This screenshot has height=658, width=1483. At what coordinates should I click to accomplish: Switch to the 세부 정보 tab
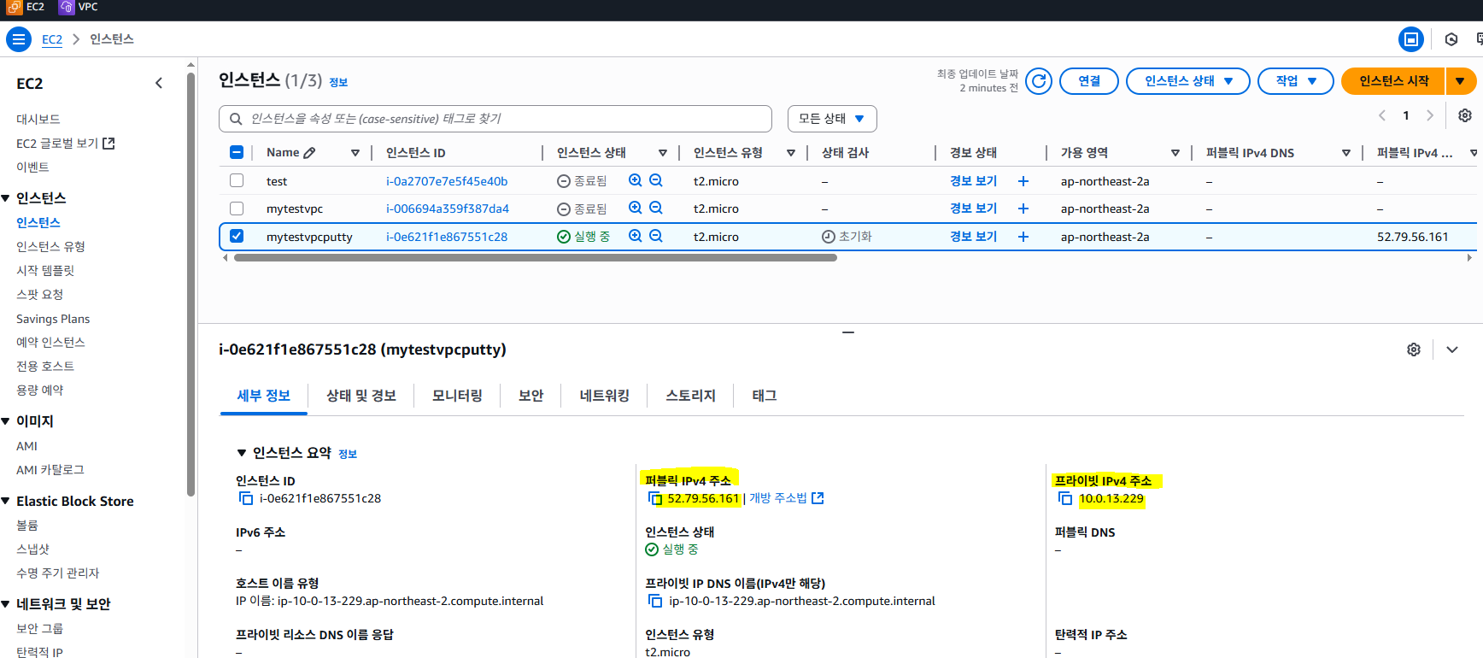(x=264, y=396)
